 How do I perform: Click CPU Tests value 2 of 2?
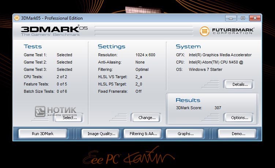pyautogui.click(x=62, y=77)
